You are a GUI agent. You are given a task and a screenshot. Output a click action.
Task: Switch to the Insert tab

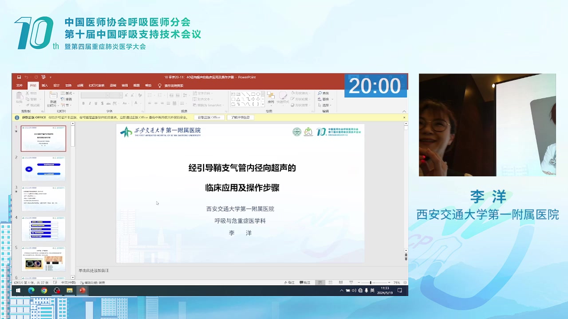tap(45, 86)
